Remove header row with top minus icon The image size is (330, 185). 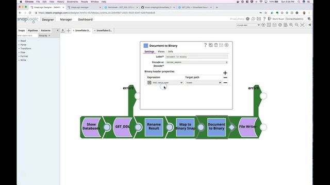225,78
